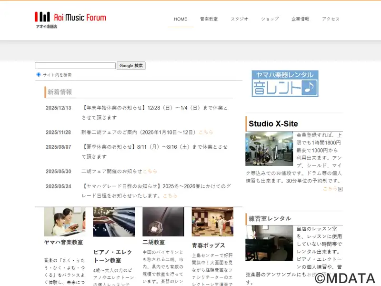Open the 音楽教室 menu item
The image size is (381, 286).
209,19
